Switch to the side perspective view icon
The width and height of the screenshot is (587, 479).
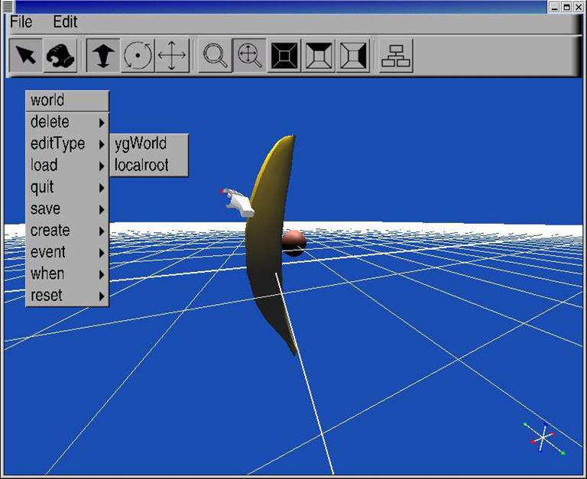[352, 55]
